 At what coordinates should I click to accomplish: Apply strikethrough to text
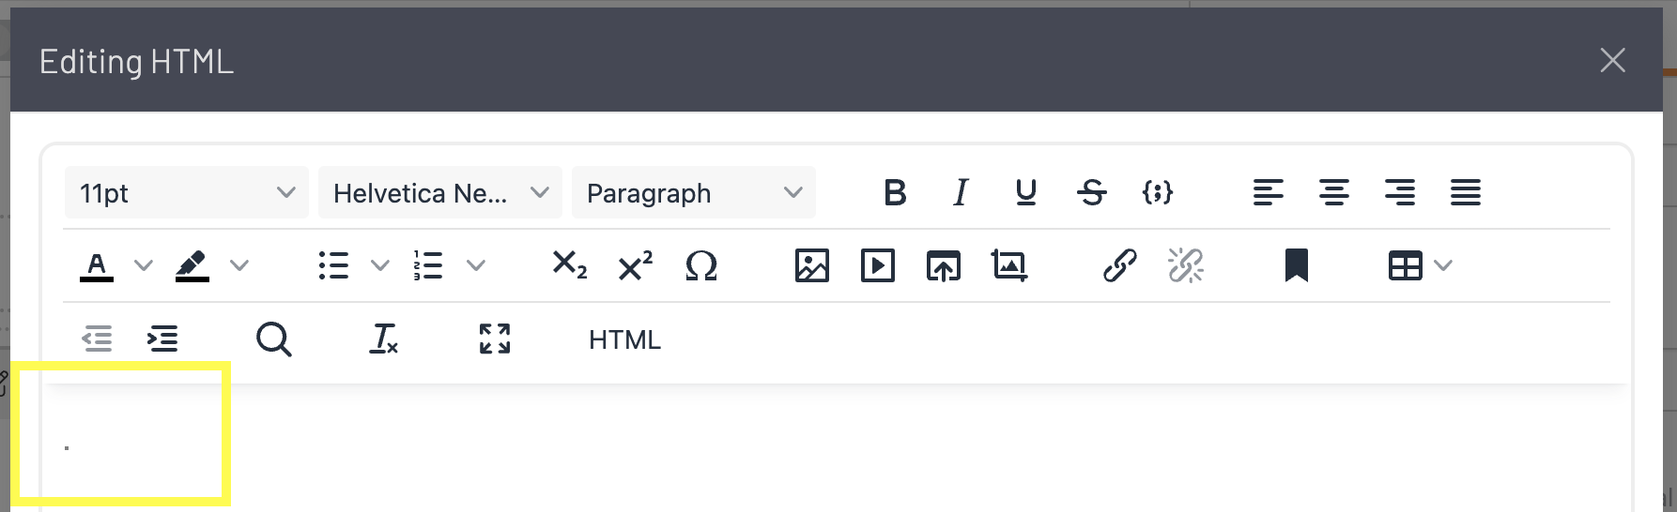[x=1091, y=193]
